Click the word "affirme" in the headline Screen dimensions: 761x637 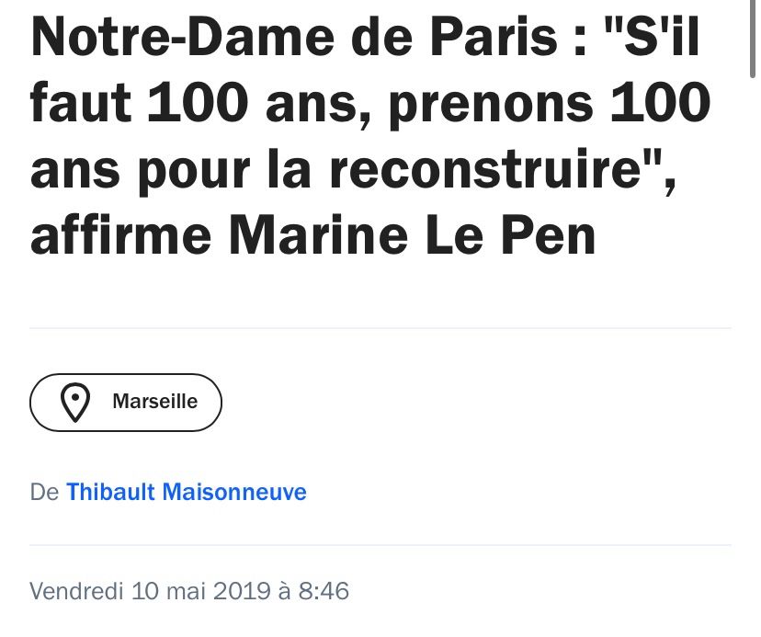tap(120, 235)
